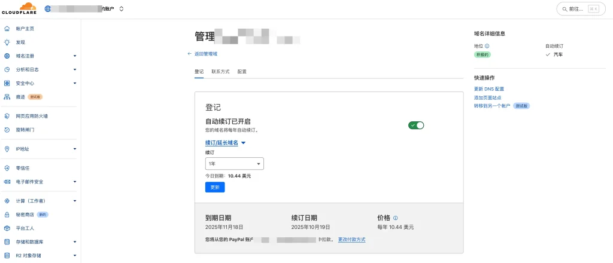Switch to the 配置 tab
This screenshot has height=263, width=613.
click(242, 72)
